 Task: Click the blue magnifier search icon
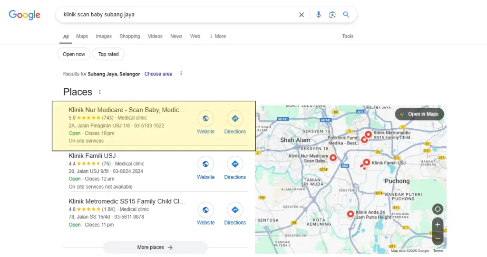tap(346, 15)
